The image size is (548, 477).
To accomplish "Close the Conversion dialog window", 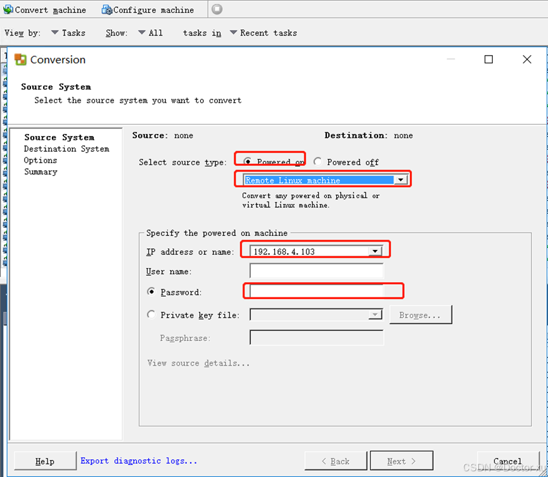I will pyautogui.click(x=526, y=59).
